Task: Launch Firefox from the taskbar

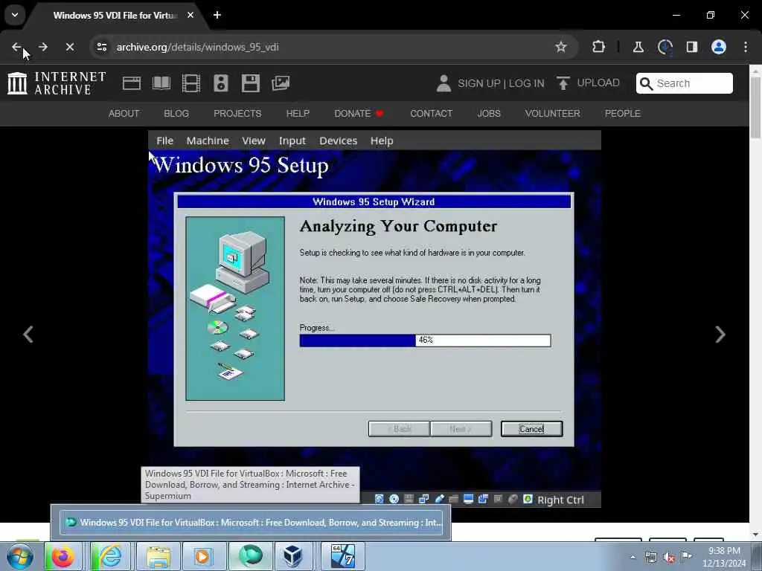Action: click(x=63, y=556)
